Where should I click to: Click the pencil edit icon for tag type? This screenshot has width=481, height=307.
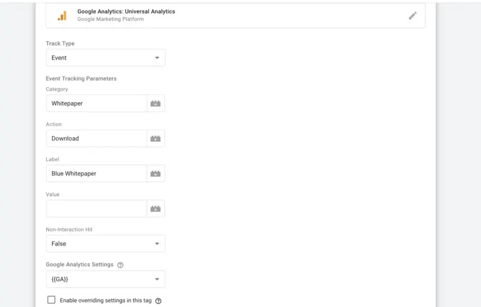pos(412,16)
